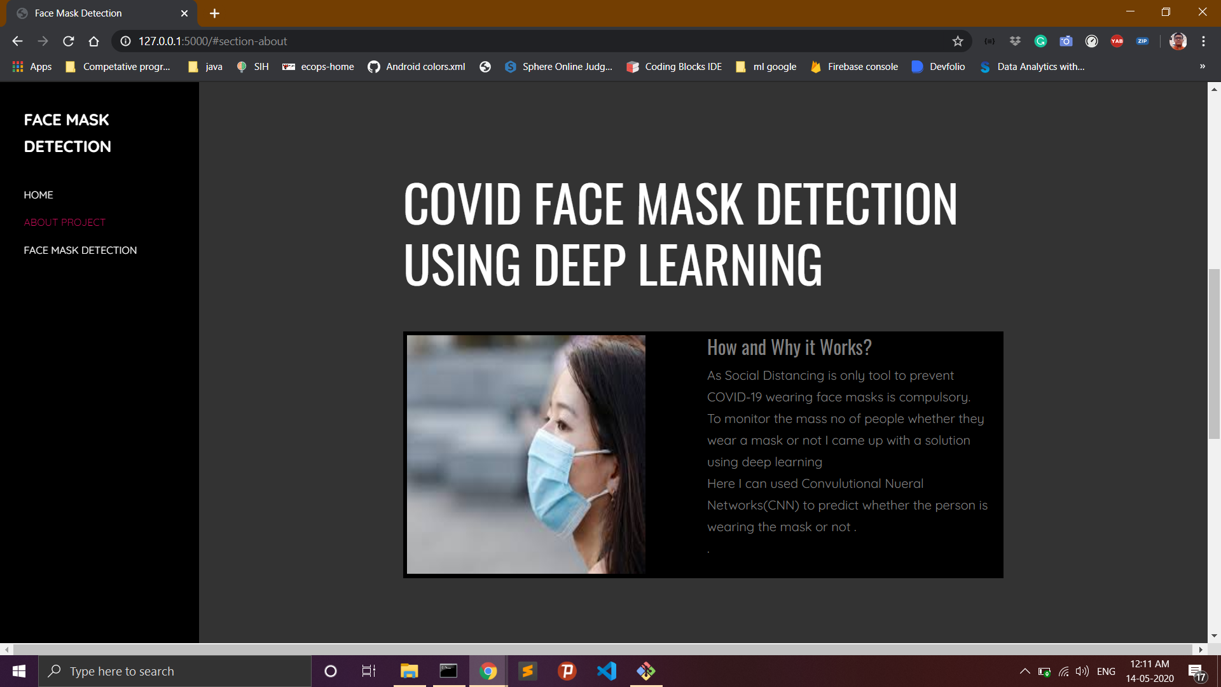Open the Chrome three-dot menu
1221x687 pixels.
coord(1203,41)
